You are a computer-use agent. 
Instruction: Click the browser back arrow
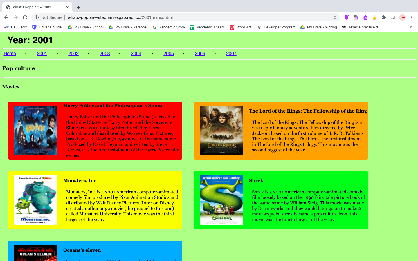6,17
